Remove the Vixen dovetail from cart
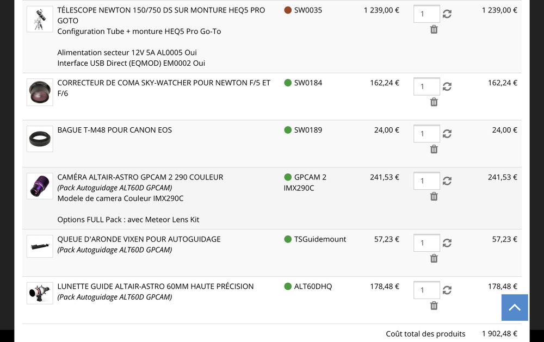The width and height of the screenshot is (544, 342). click(434, 258)
